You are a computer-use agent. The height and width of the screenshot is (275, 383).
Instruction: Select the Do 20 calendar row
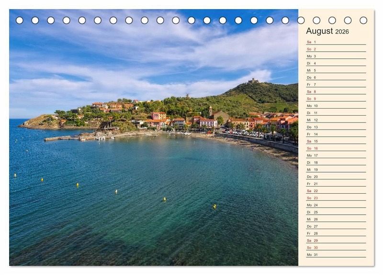pyautogui.click(x=336, y=176)
